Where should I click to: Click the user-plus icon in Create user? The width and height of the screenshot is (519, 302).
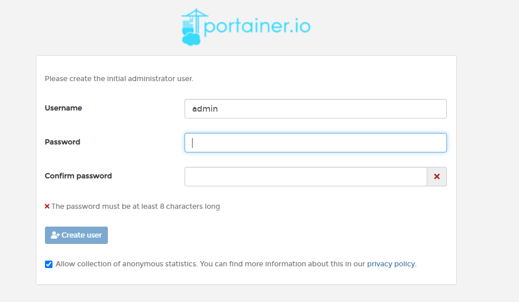55,235
